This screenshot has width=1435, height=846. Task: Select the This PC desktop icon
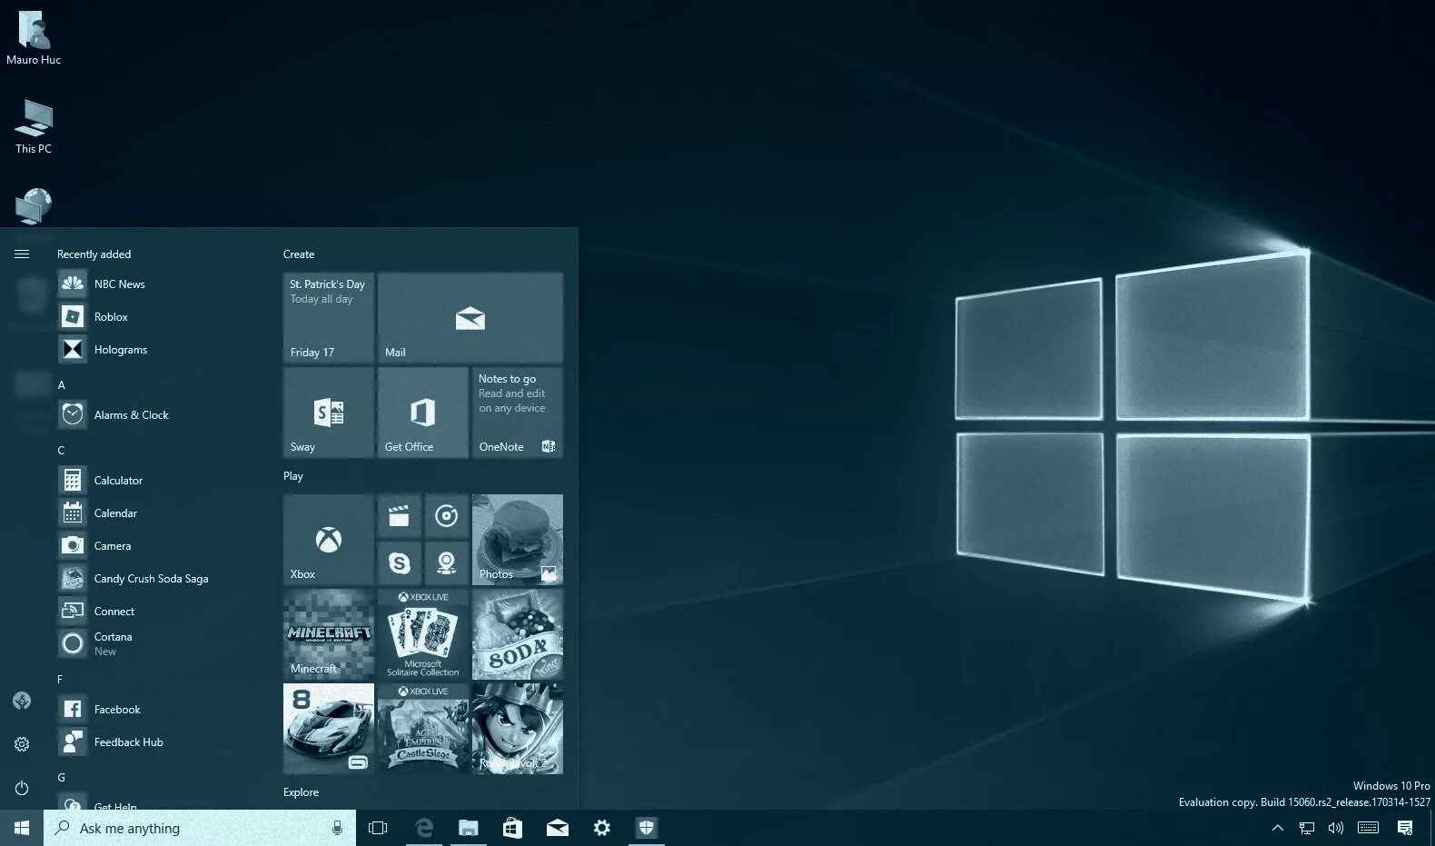[x=34, y=126]
